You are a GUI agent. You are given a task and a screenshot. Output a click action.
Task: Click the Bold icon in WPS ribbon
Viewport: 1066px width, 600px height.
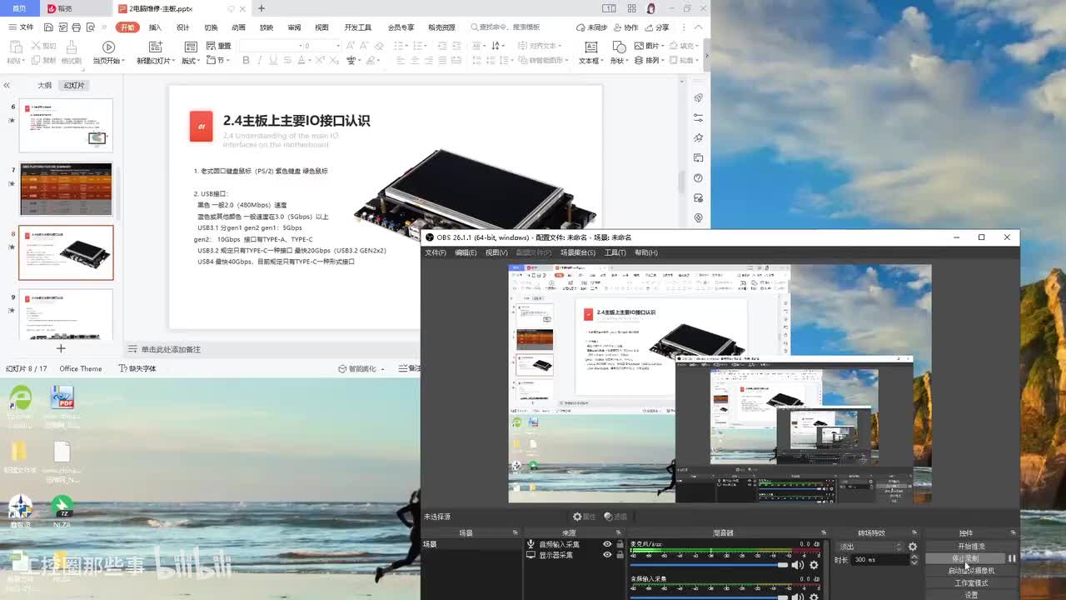tap(246, 60)
